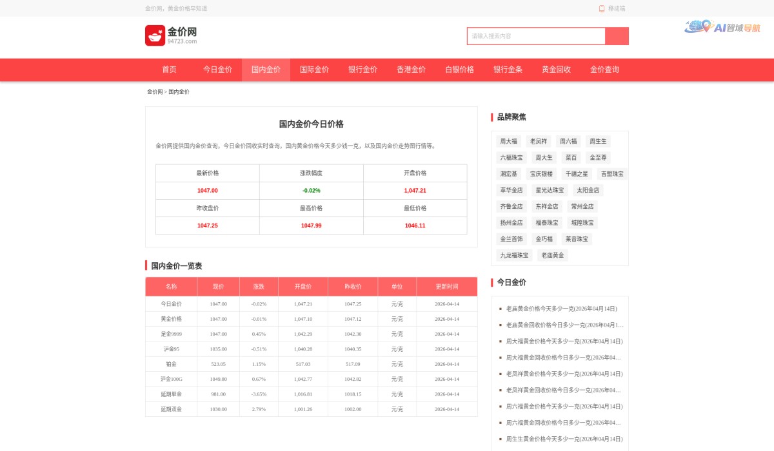Open the 金价查询 navigation item

click(x=604, y=70)
